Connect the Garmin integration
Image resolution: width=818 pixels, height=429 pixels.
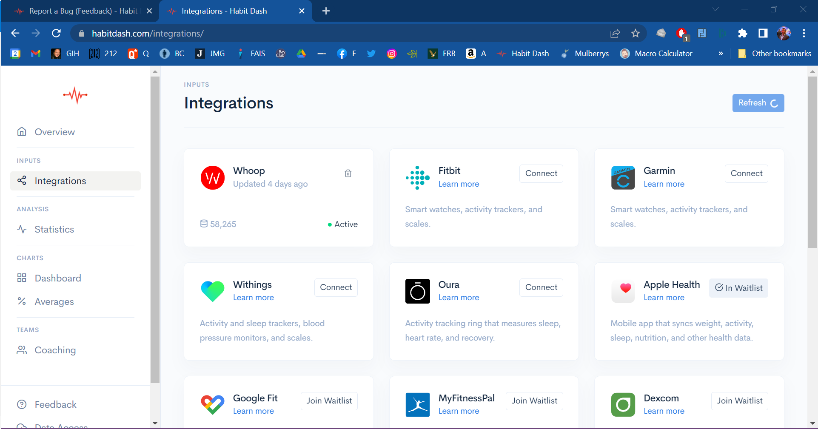pos(746,173)
